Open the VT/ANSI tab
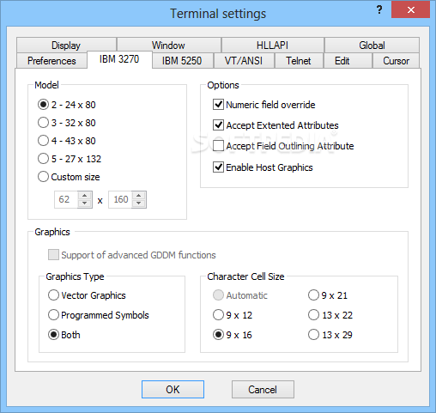436x413 pixels. click(244, 61)
